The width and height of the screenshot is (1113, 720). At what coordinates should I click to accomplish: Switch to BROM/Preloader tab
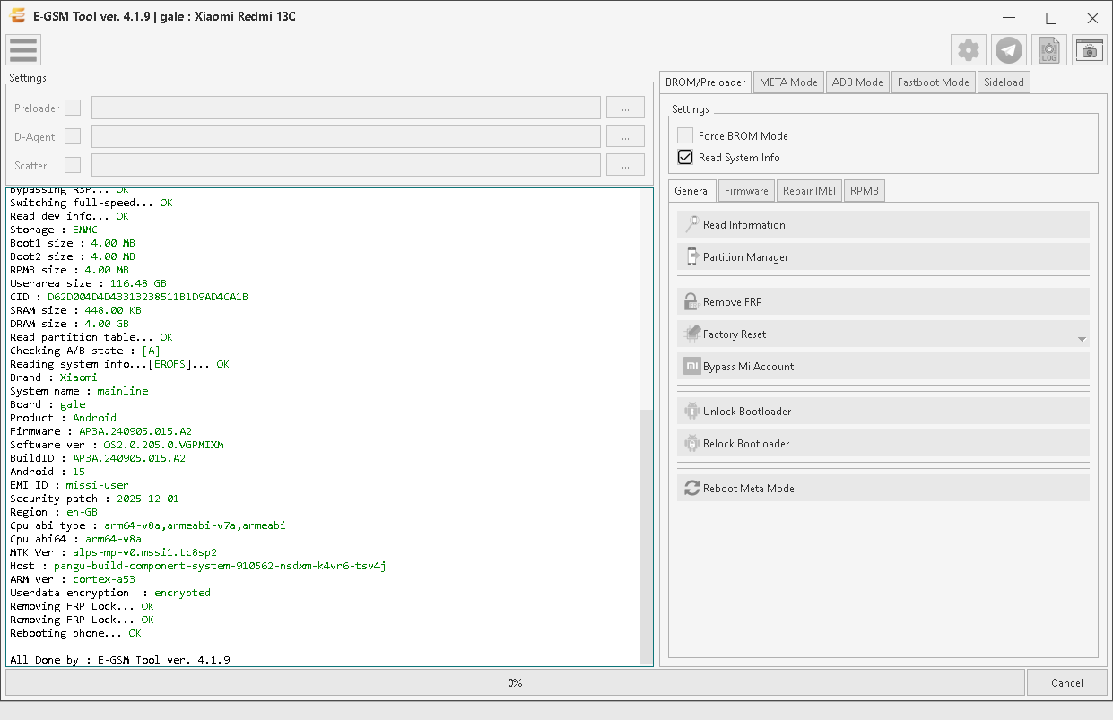705,82
